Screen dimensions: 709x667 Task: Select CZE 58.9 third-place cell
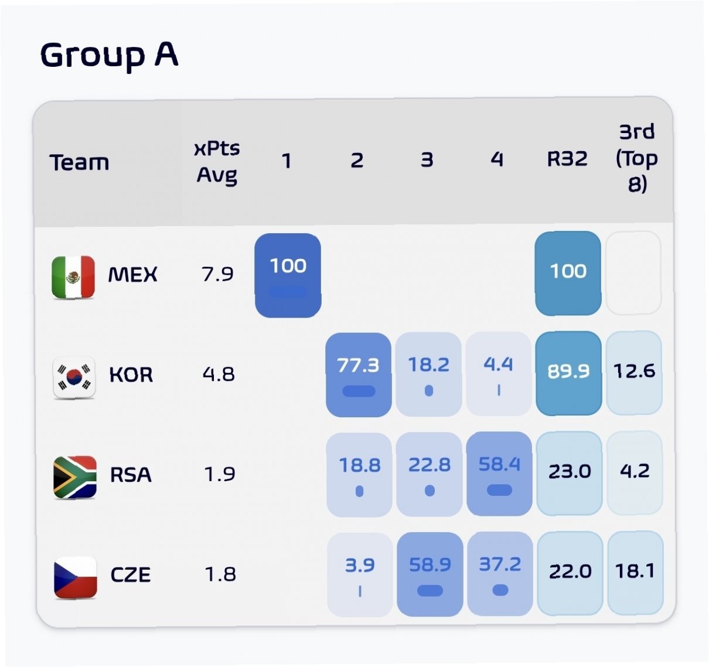click(x=430, y=574)
